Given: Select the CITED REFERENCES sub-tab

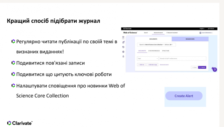Looking at the screenshot, I should 154,51.
